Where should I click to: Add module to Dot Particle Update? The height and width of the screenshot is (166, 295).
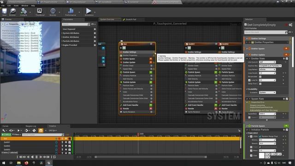pos(151,82)
